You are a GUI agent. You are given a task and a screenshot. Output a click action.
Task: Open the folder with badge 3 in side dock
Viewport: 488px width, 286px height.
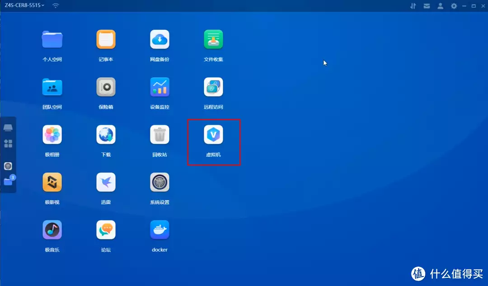[9, 181]
